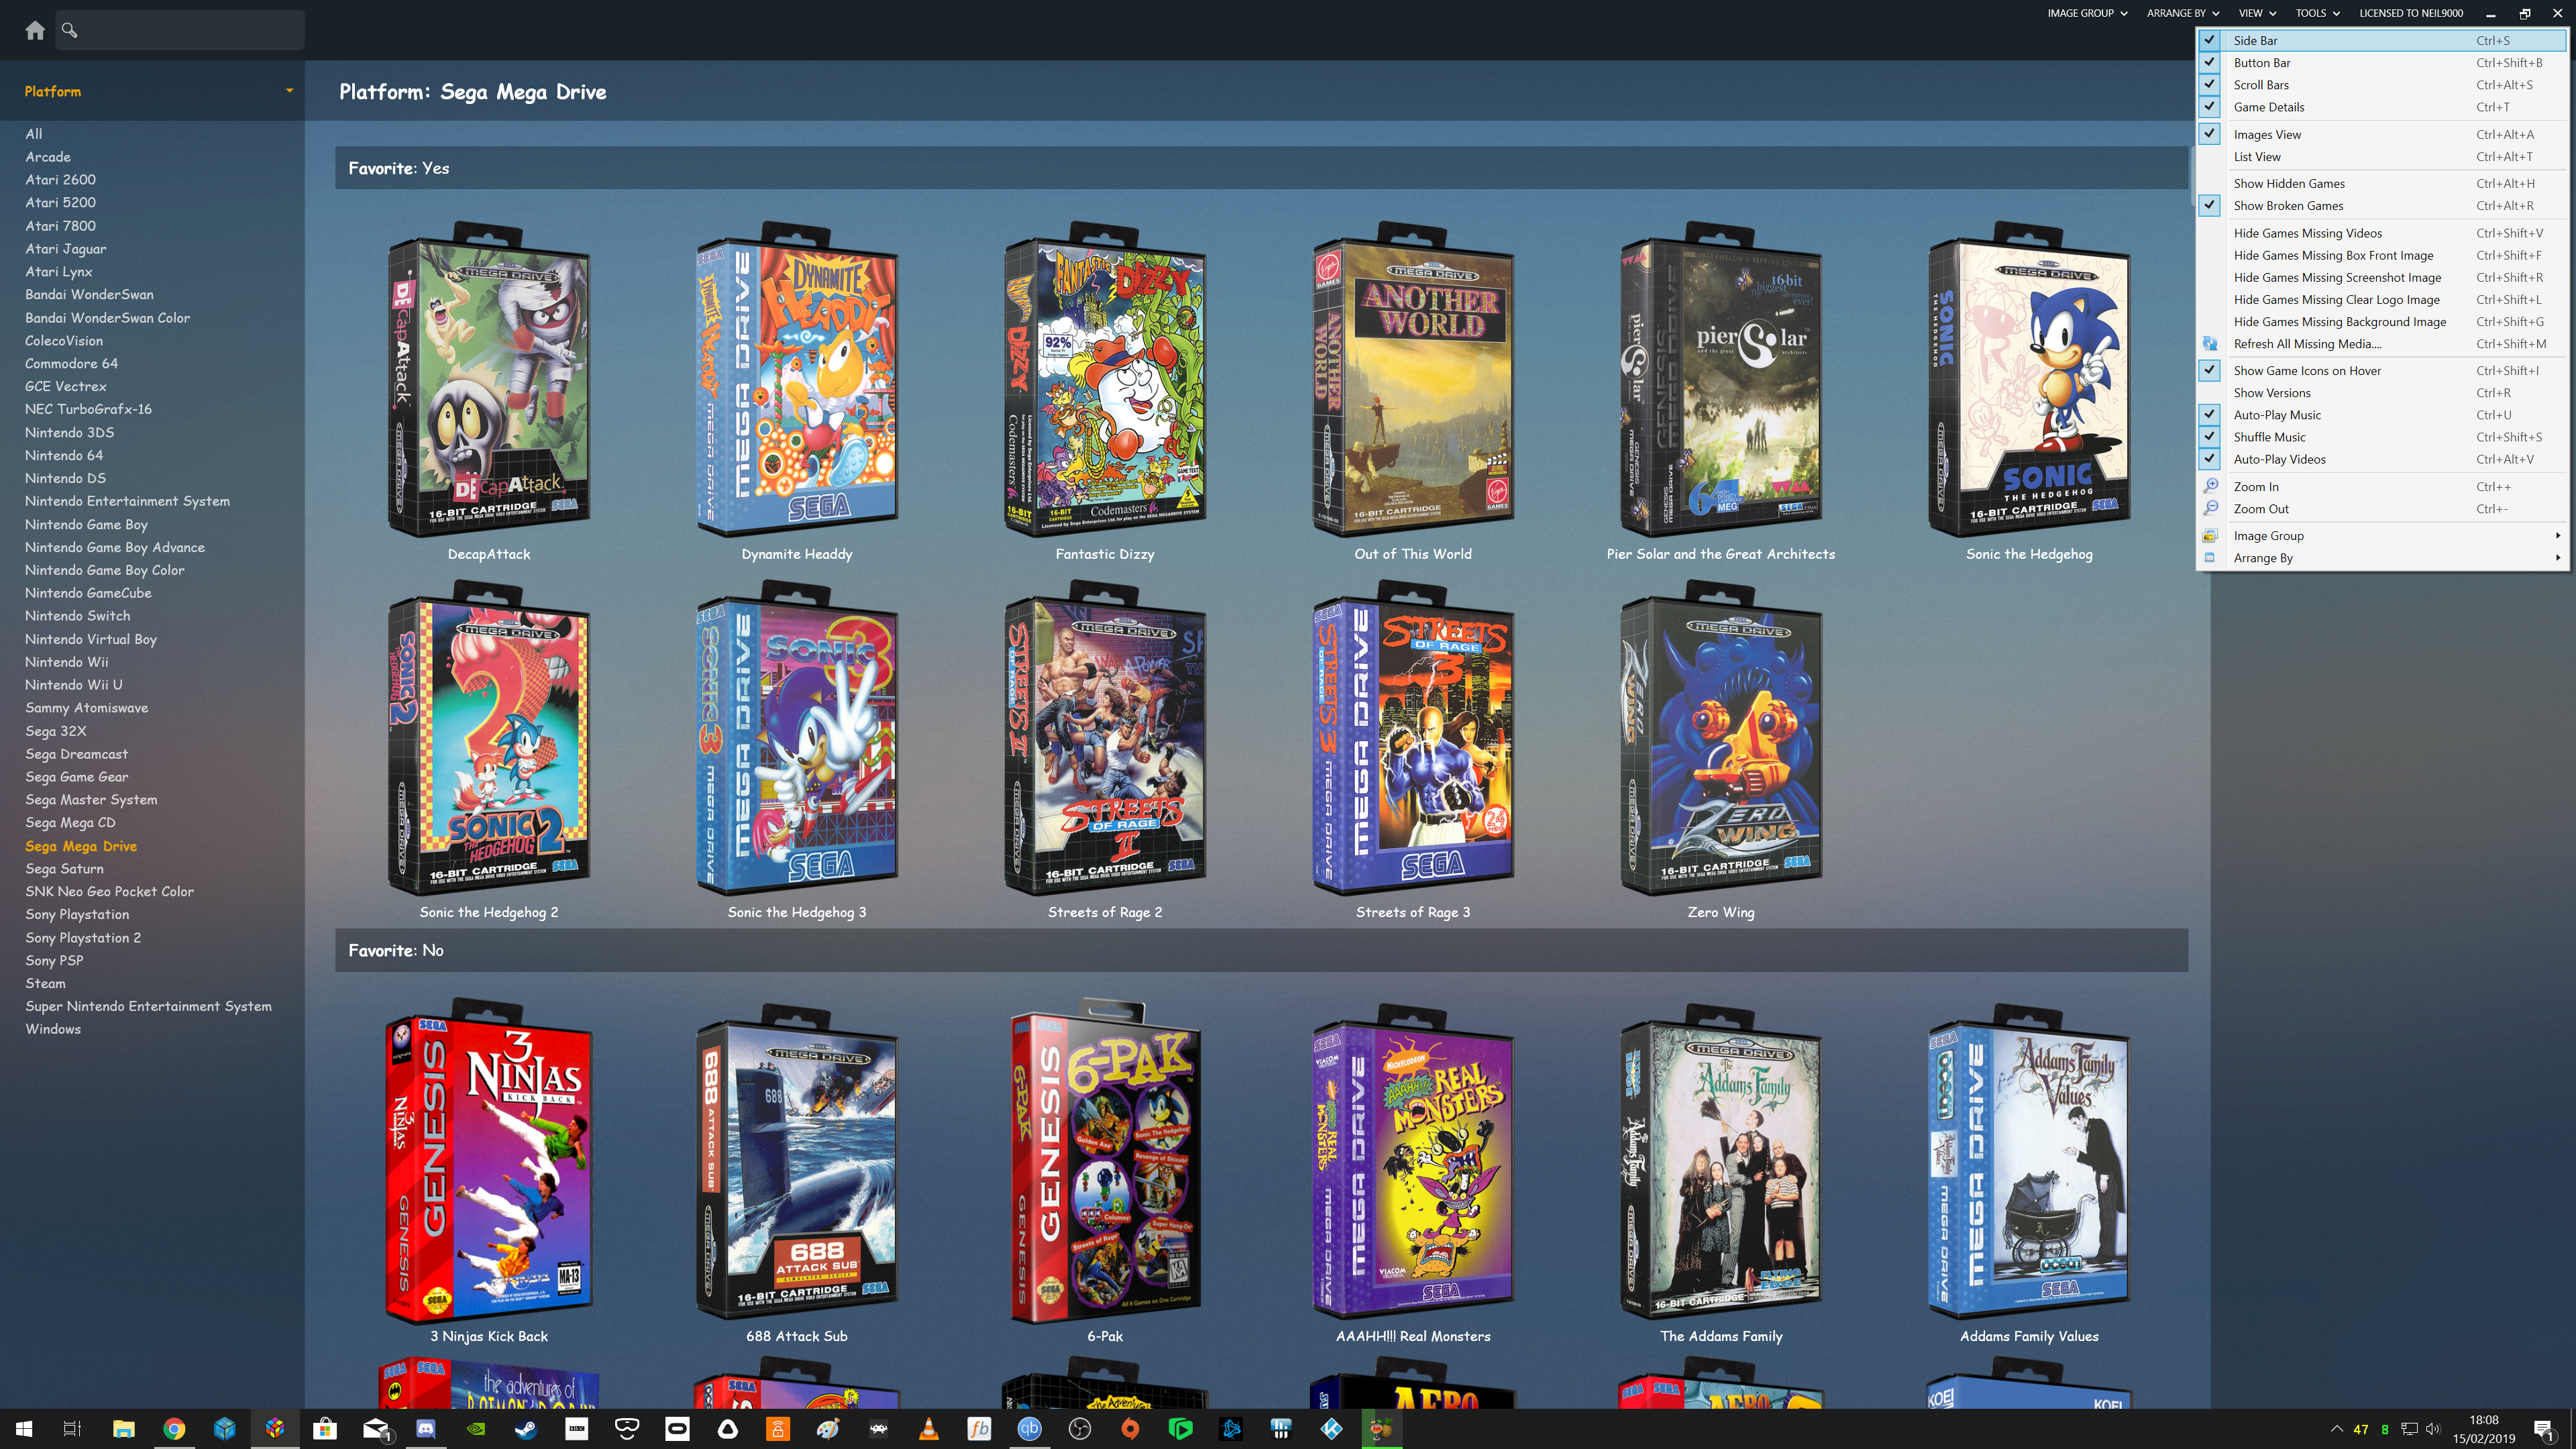The height and width of the screenshot is (1449, 2576).
Task: Select All platforms in sidebar
Action: tap(34, 133)
